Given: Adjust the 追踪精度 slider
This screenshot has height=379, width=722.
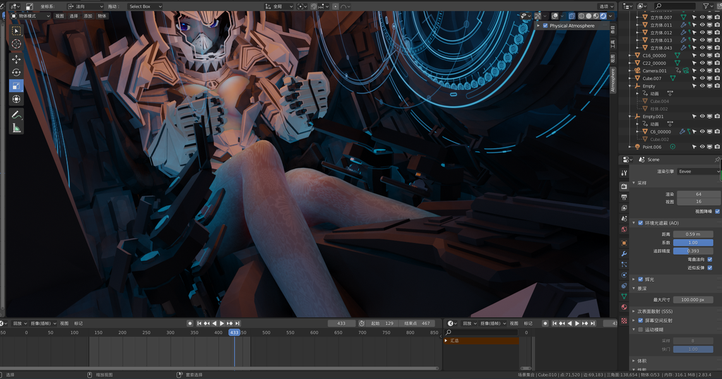Looking at the screenshot, I should pos(693,251).
